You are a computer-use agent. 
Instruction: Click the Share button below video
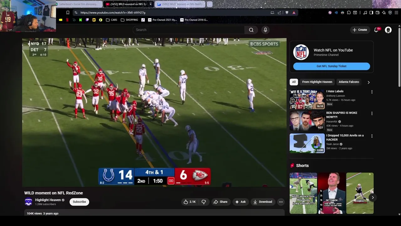[x=221, y=202]
